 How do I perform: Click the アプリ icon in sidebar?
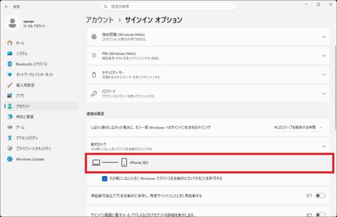[10, 95]
